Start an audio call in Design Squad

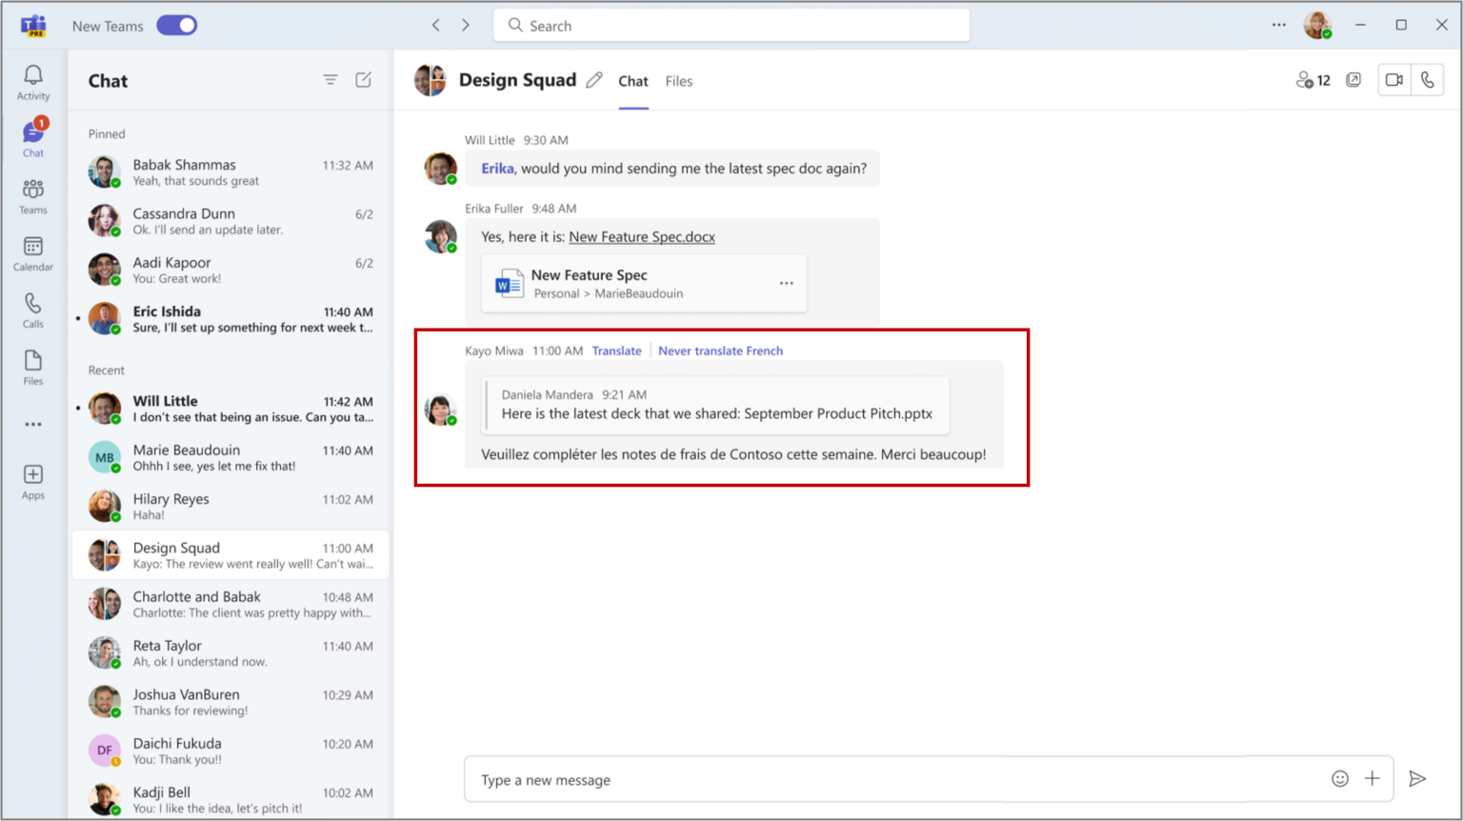point(1427,80)
